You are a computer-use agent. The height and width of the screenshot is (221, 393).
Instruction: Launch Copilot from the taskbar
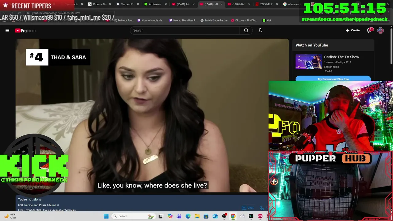[170, 216]
